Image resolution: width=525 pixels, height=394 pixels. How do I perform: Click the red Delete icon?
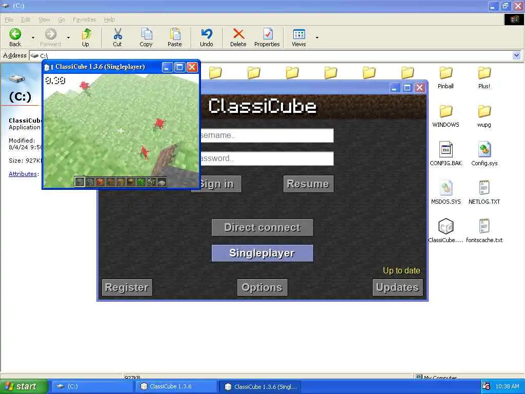238,34
